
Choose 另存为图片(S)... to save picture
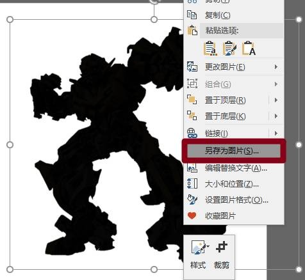[x=234, y=151]
